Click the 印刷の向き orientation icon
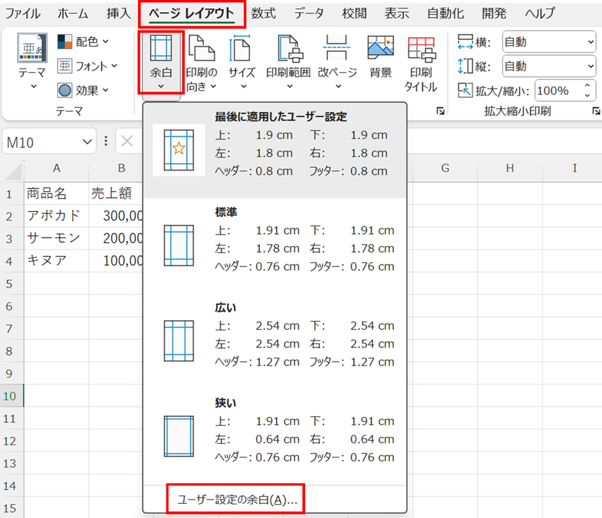This screenshot has height=518, width=602. (201, 49)
